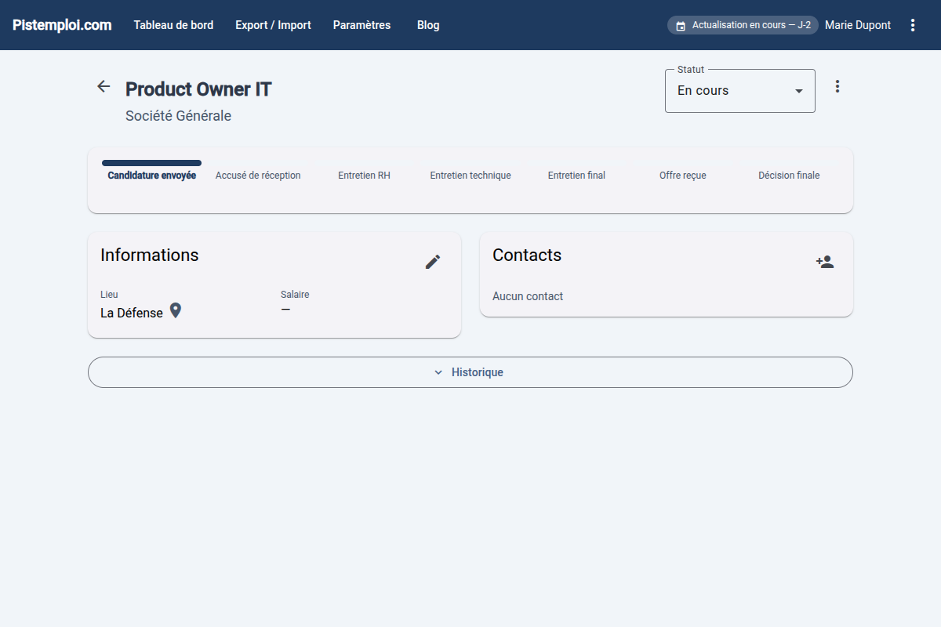This screenshot has width=941, height=627.
Task: Select the Accusé de réception step
Action: [258, 176]
